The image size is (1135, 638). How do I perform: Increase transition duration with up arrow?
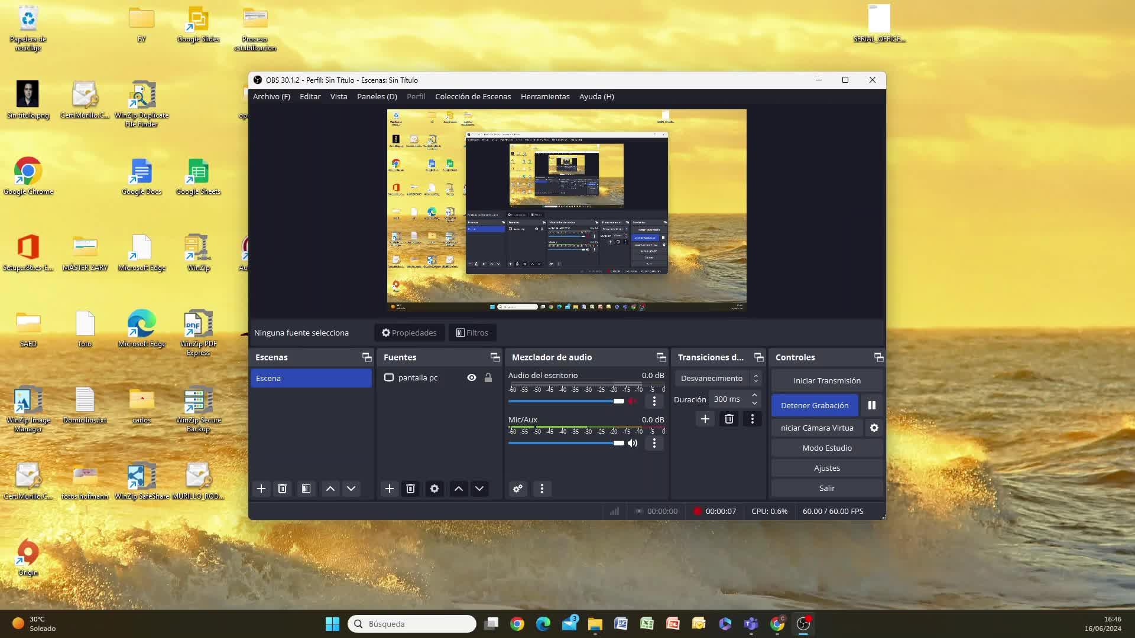754,395
